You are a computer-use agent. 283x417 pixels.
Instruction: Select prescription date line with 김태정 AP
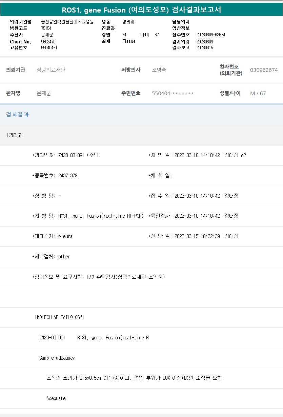(197, 155)
